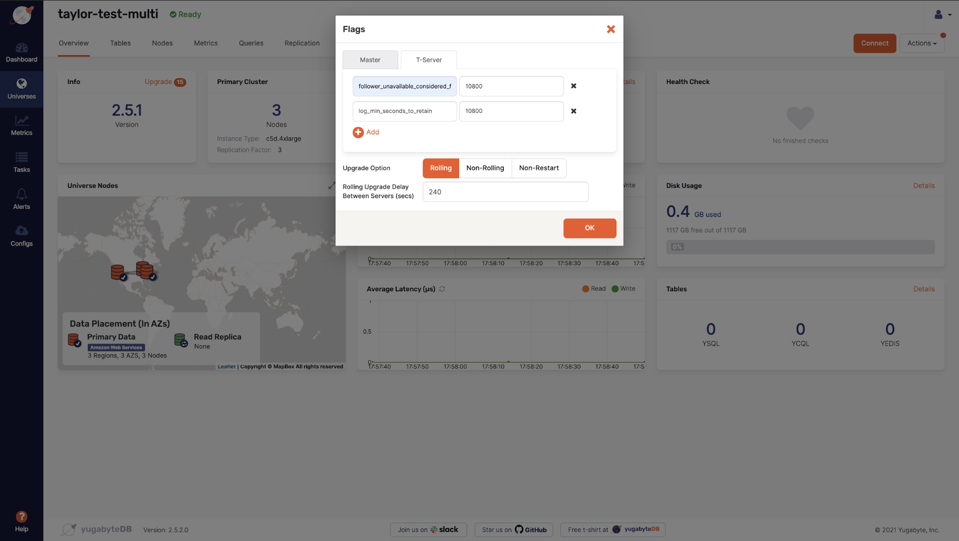
Task: Expand the Universe Nodes map
Action: coord(332,186)
